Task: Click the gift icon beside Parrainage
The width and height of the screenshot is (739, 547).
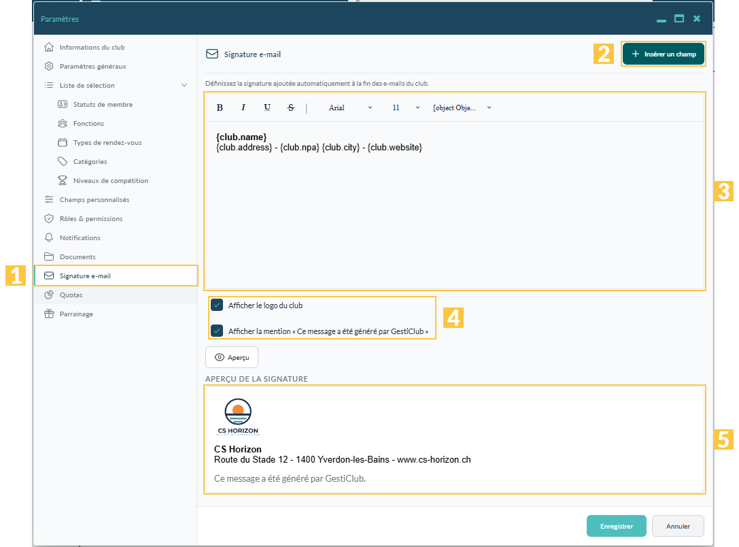Action: (x=49, y=314)
